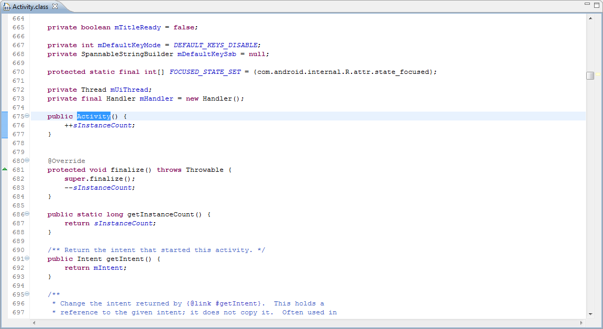This screenshot has width=603, height=329.
Task: Maximize the editor area
Action: [596, 5]
